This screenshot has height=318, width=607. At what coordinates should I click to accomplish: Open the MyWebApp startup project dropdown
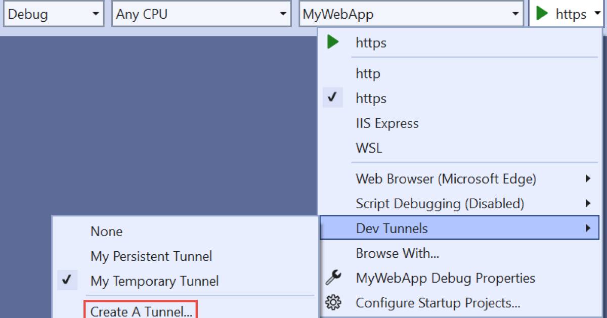[411, 14]
